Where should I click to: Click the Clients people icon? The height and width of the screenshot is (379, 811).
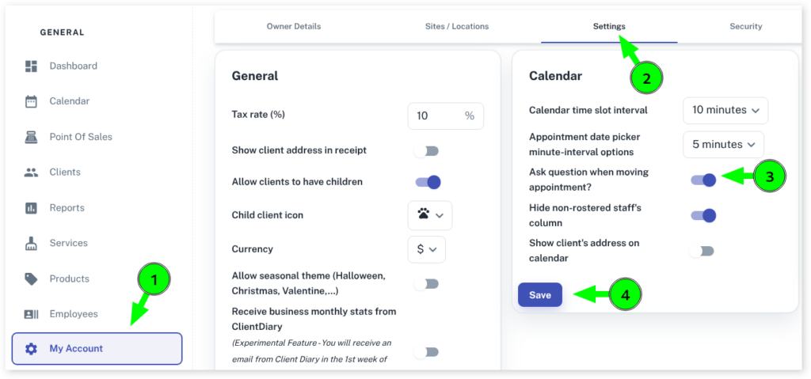pos(31,172)
